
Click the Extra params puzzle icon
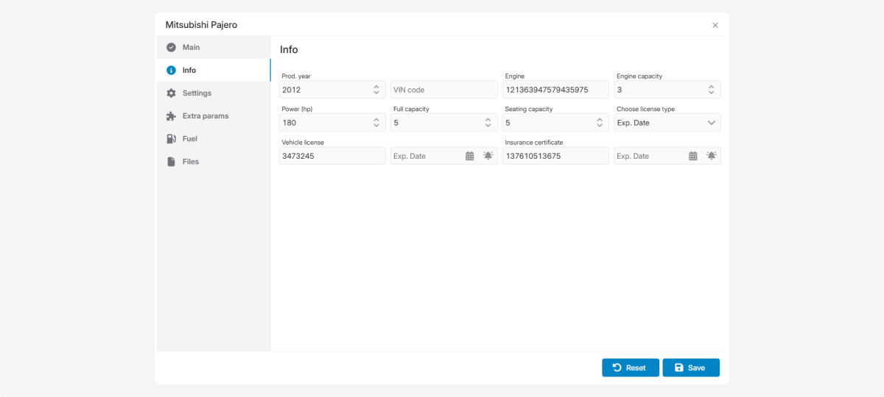[171, 116]
